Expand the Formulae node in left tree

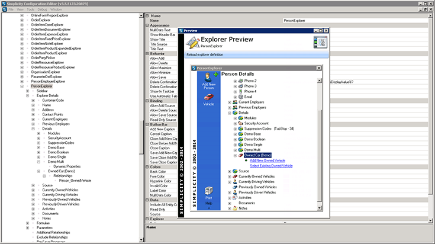[27, 223]
